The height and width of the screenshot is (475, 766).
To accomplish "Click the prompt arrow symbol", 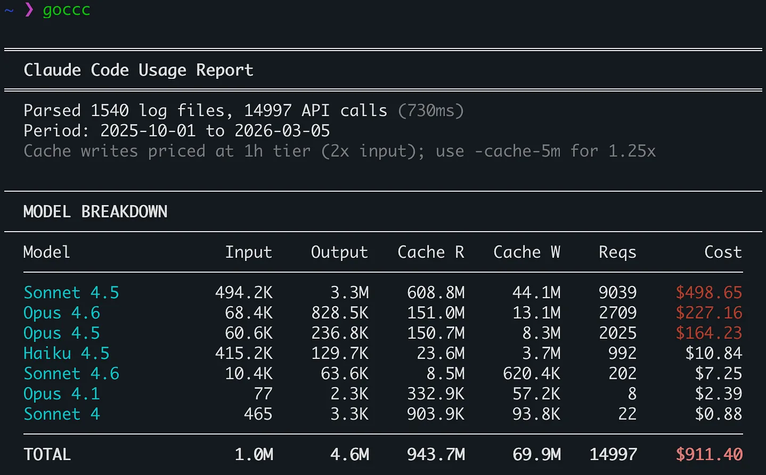I will pos(29,10).
